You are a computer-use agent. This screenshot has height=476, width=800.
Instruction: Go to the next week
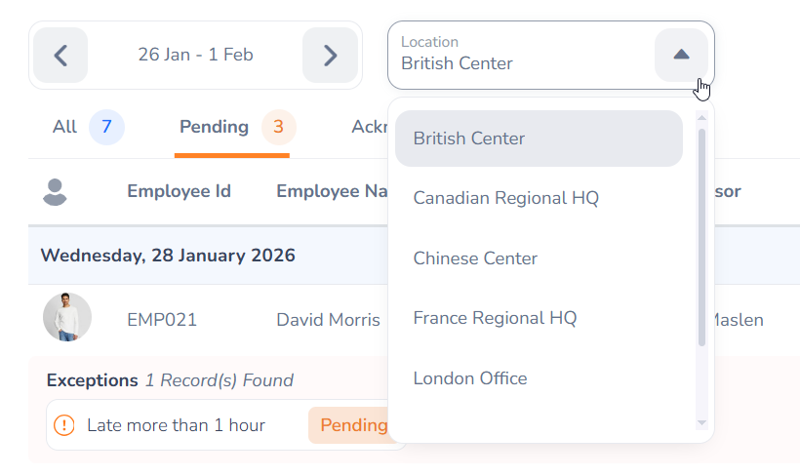[330, 55]
